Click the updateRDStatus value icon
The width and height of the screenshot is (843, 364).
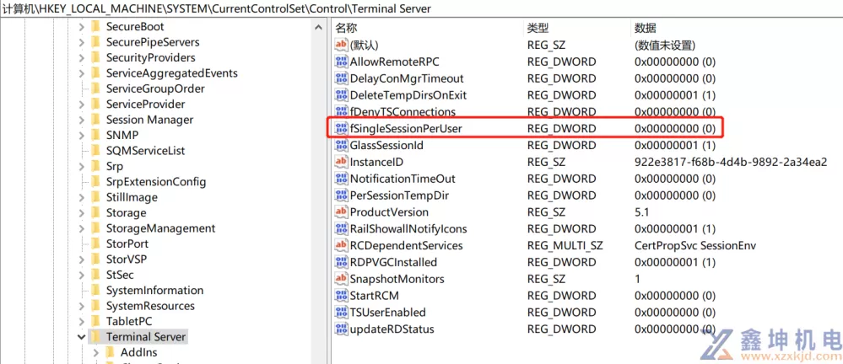[342, 329]
